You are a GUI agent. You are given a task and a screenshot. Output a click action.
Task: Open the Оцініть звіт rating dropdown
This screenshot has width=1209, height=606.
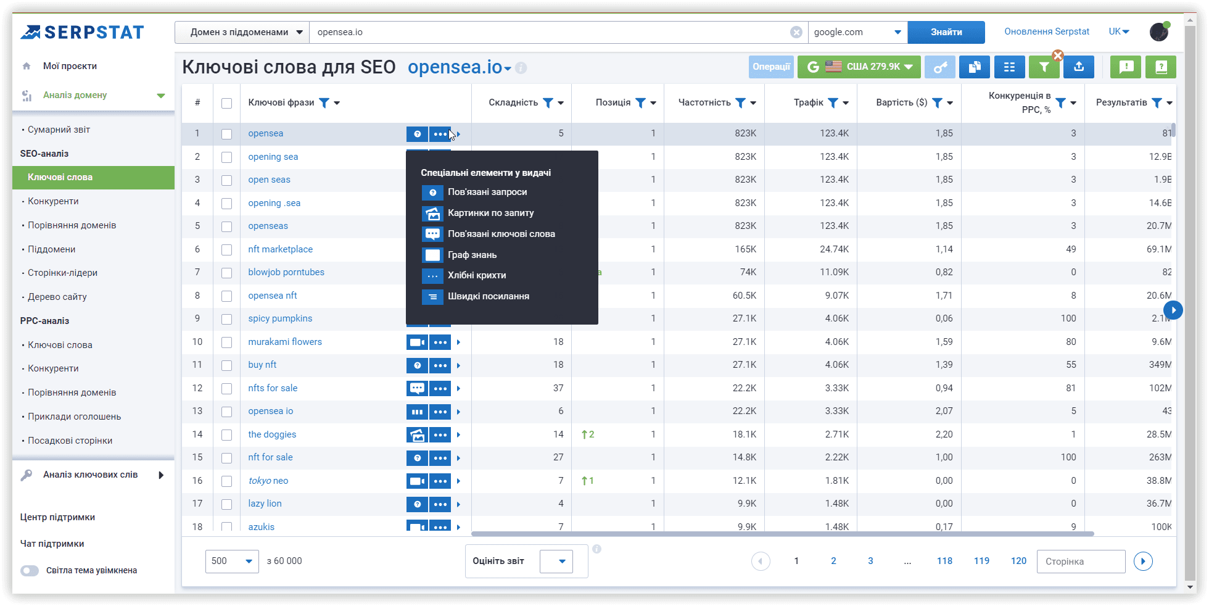556,561
